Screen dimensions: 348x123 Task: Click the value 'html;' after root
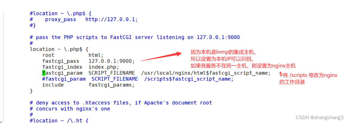click(x=96, y=55)
